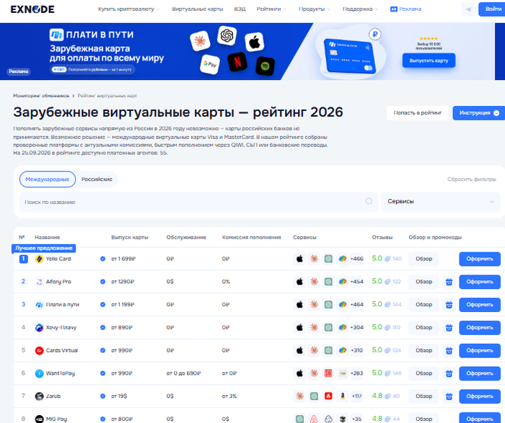Click Войти login button

point(492,9)
